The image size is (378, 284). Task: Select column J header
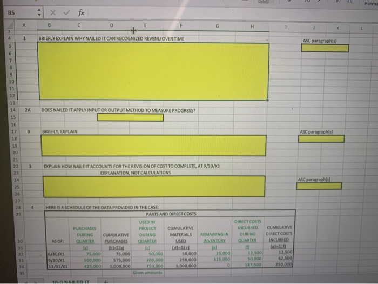tap(314, 28)
